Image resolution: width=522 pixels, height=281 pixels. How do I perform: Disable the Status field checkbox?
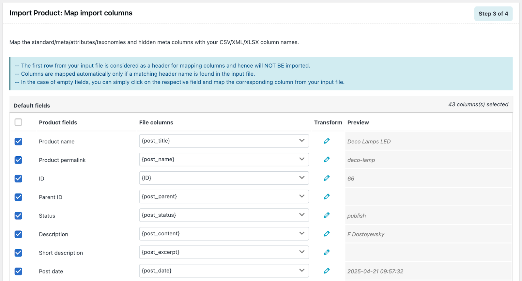18,216
